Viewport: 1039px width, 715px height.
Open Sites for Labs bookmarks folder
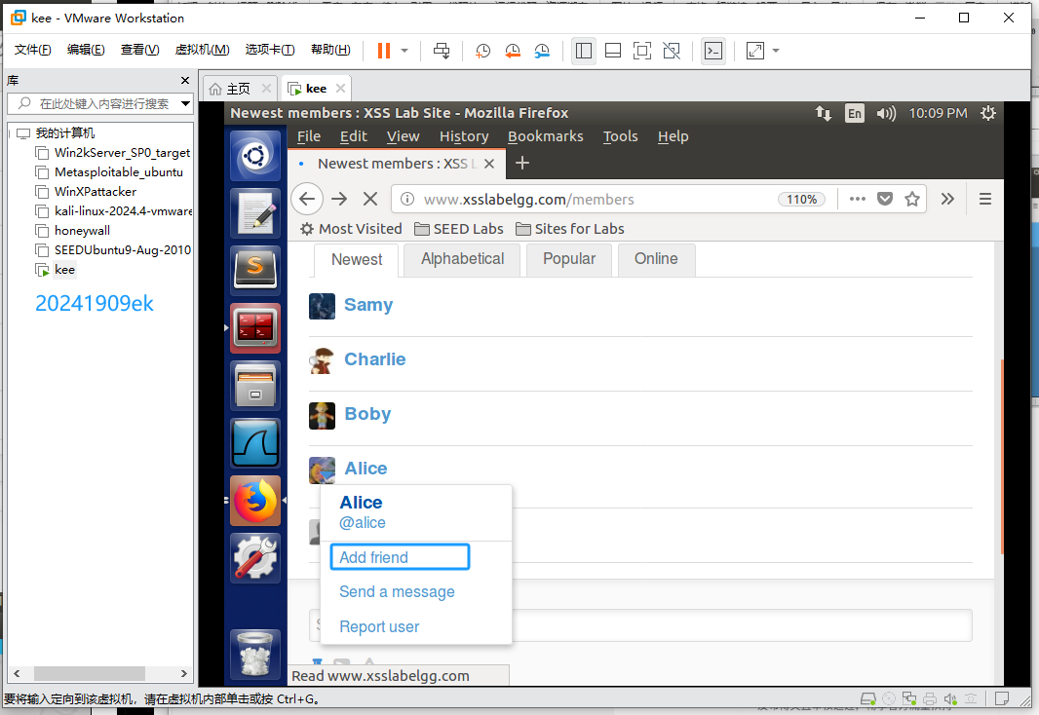click(x=570, y=229)
